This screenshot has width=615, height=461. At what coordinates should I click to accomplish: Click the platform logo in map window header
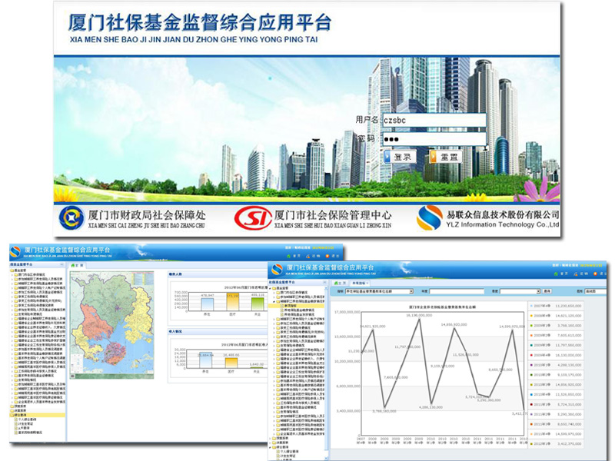coord(16,251)
